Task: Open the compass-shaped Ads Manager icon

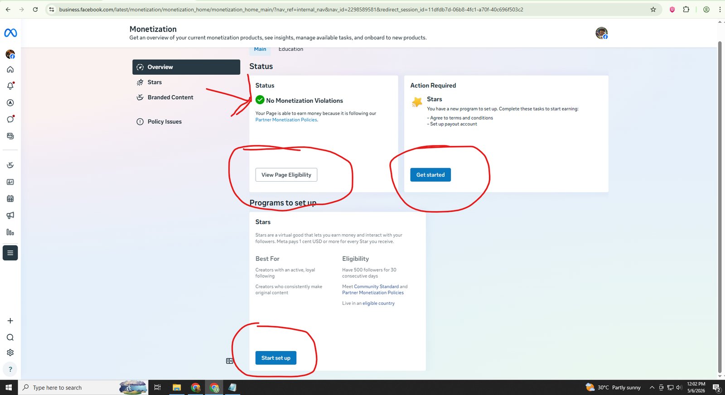Action: (10, 103)
